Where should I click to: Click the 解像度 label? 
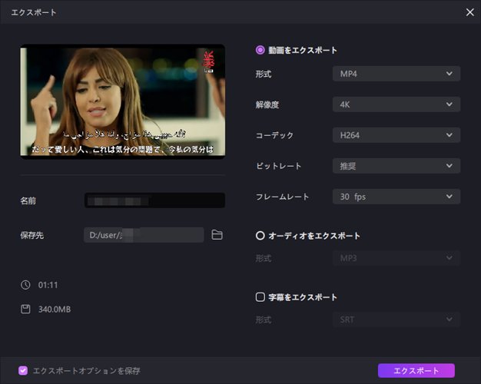click(267, 104)
